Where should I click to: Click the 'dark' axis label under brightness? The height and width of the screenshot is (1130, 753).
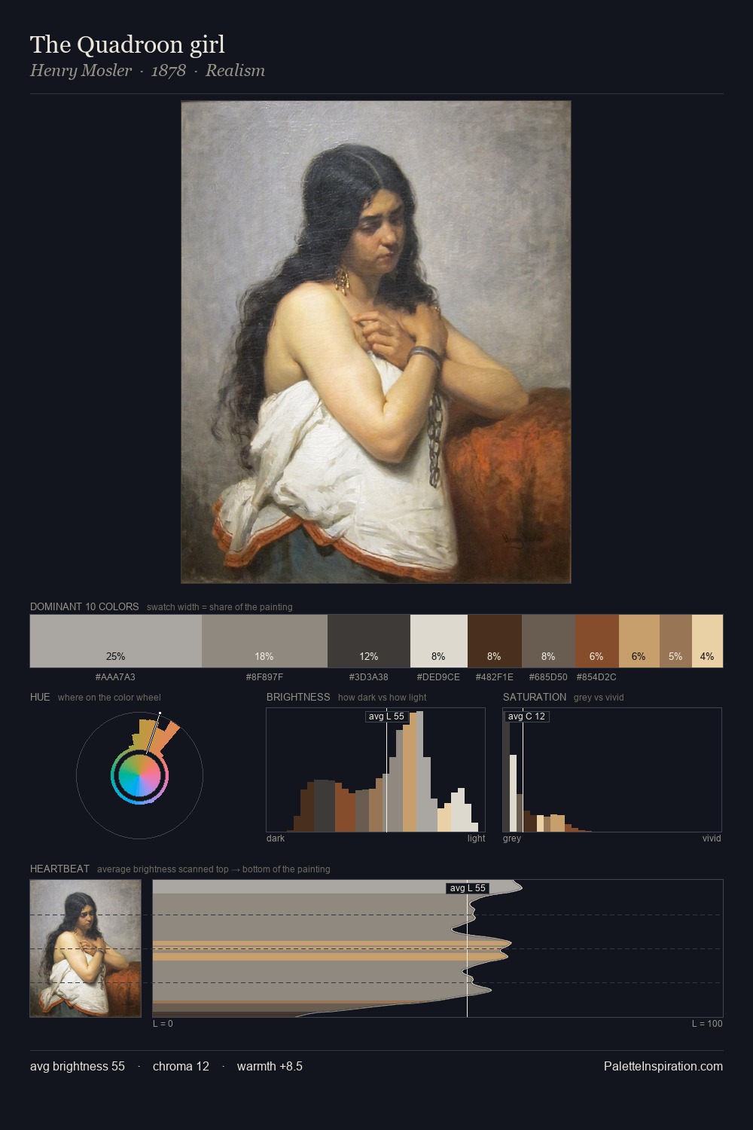pos(276,838)
